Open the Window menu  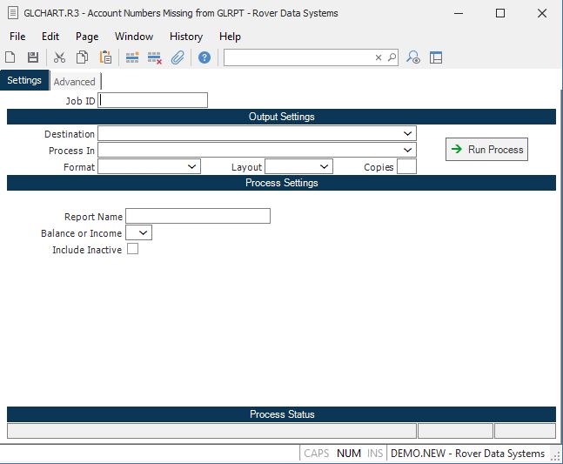[x=134, y=37]
